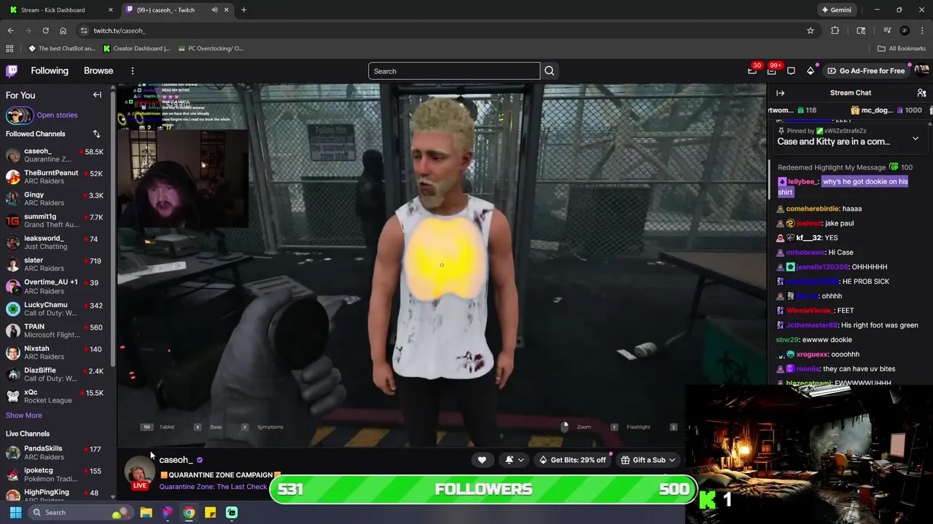Screen dimensions: 933x524
Task: Open caseoh_ channel name under the video
Action: pyautogui.click(x=176, y=460)
